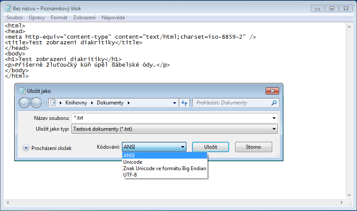Open the Kódování combo box
Image resolution: width=357 pixels, height=211 pixels.
click(154, 147)
